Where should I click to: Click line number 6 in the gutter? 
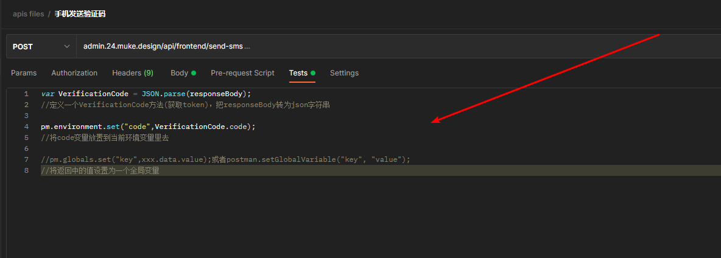coord(26,148)
